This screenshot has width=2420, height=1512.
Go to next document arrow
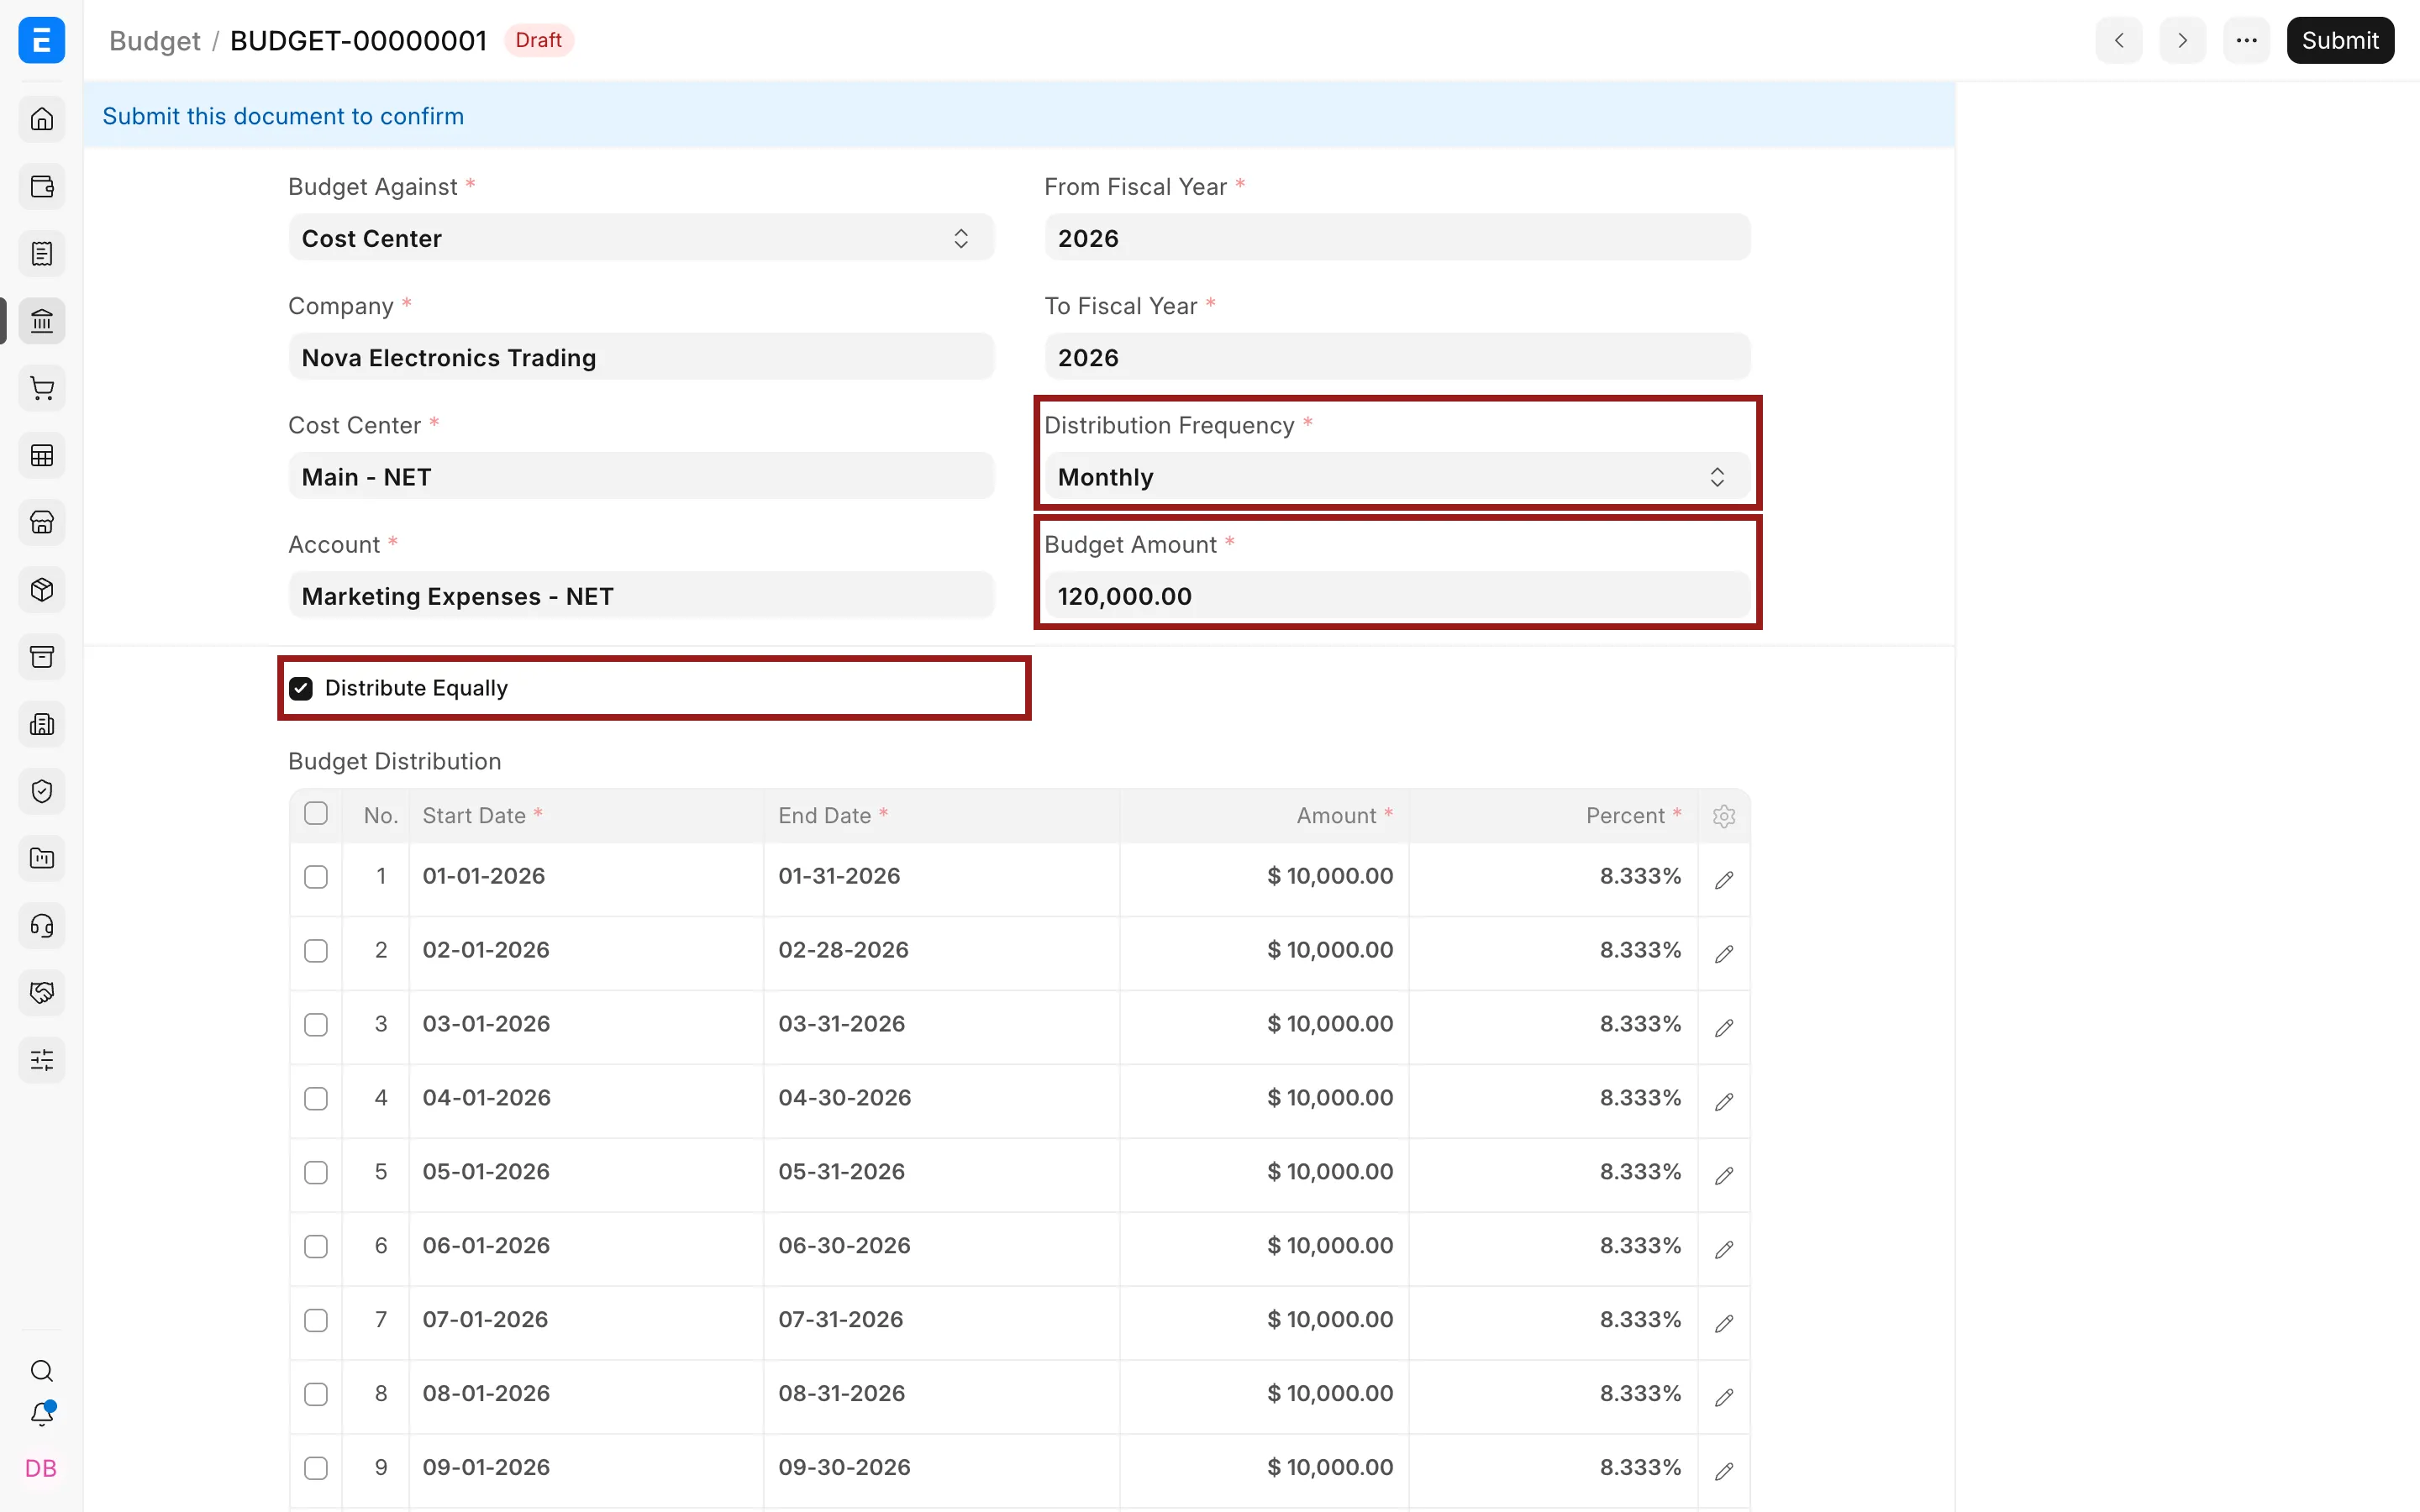tap(2182, 40)
